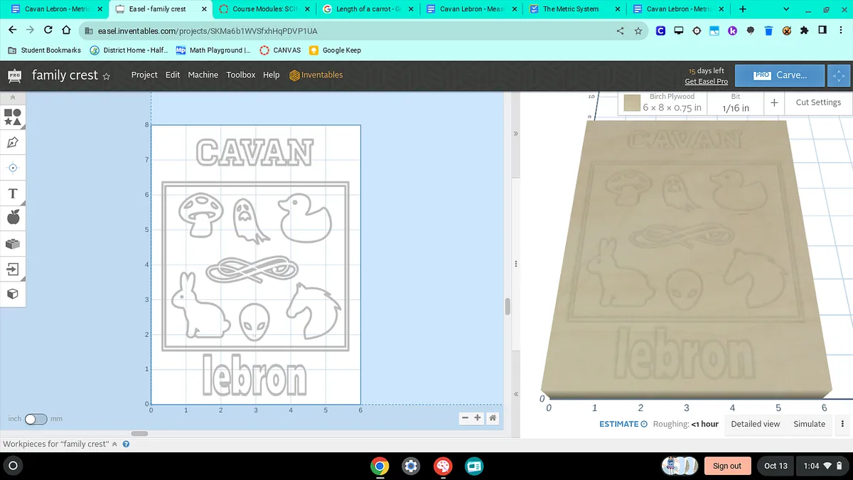Screen dimensions: 853x480
Task: Open the Apps brick icon
Action: click(13, 244)
